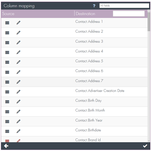Click list icon for Contact.Address 3 row
The width and height of the screenshot is (152, 151).
(x=7, y=43)
